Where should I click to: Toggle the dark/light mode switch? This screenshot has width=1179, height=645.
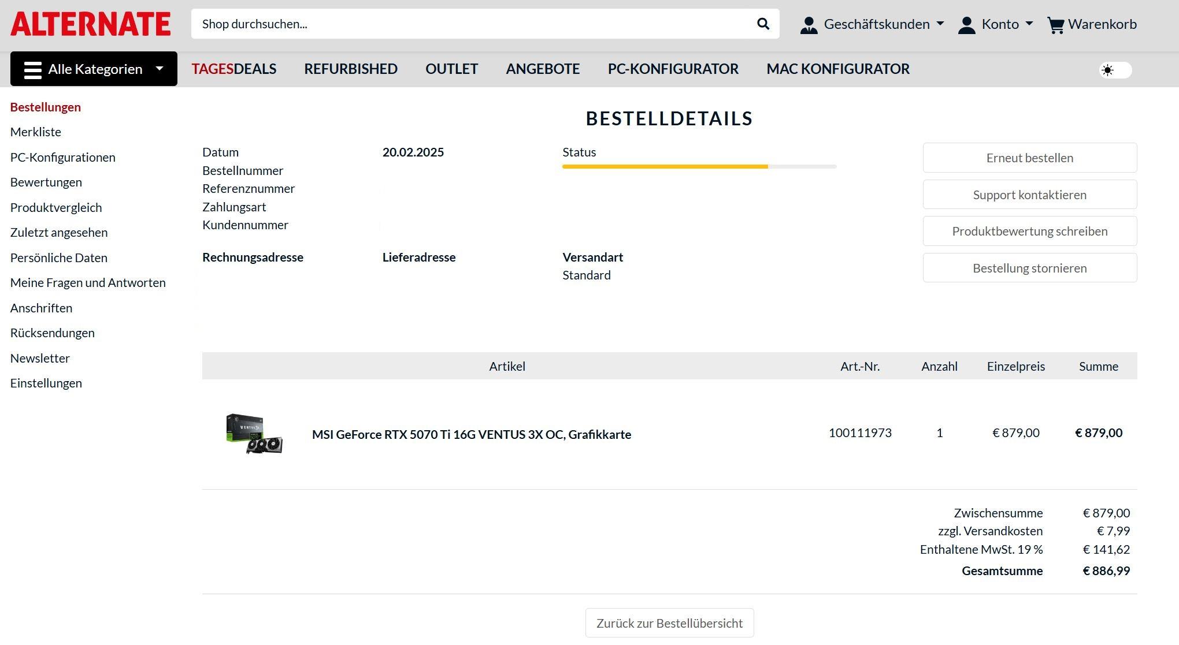1115,70
